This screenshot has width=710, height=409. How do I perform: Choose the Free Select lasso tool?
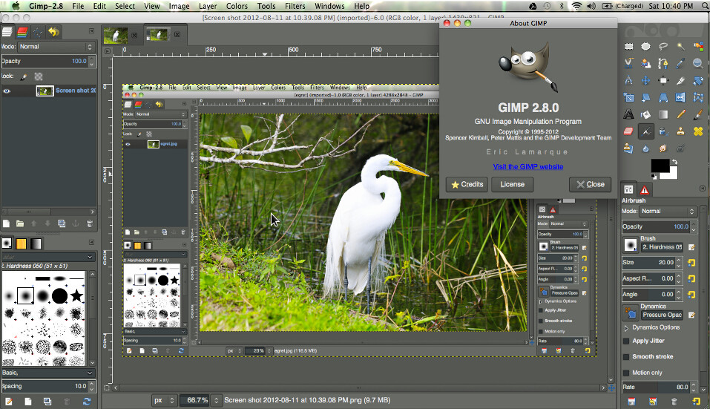[x=663, y=47]
